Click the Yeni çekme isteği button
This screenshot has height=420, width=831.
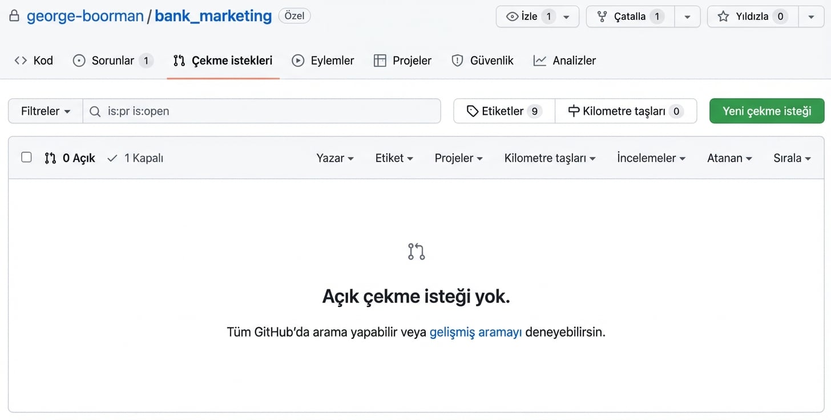tap(767, 111)
